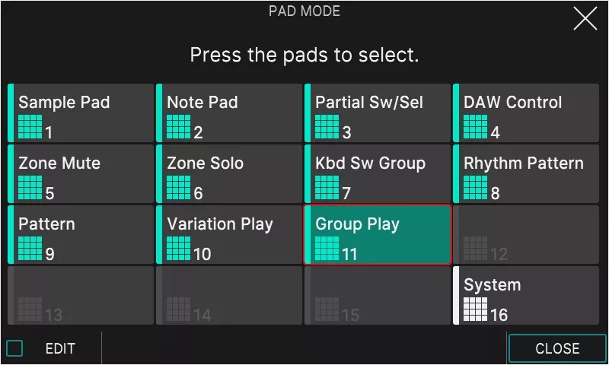
Task: Close the Pad Mode dialog with X
Action: coord(585,18)
